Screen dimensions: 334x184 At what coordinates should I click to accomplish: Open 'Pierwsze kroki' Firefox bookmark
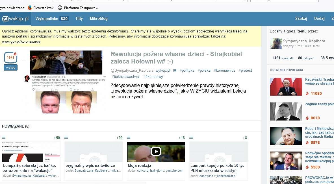click(41, 8)
